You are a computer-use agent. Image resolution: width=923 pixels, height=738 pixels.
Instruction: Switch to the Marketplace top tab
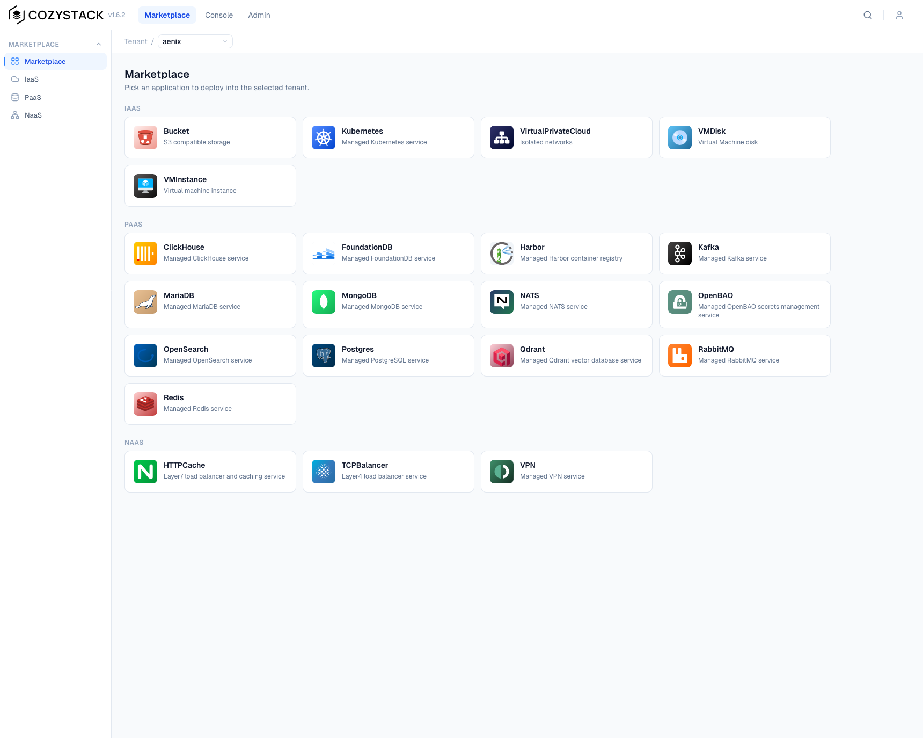tap(167, 15)
